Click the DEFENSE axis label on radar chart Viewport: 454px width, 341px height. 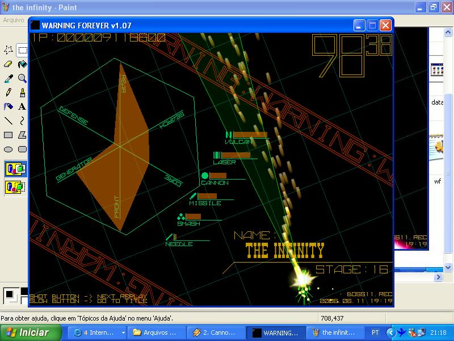click(x=73, y=116)
